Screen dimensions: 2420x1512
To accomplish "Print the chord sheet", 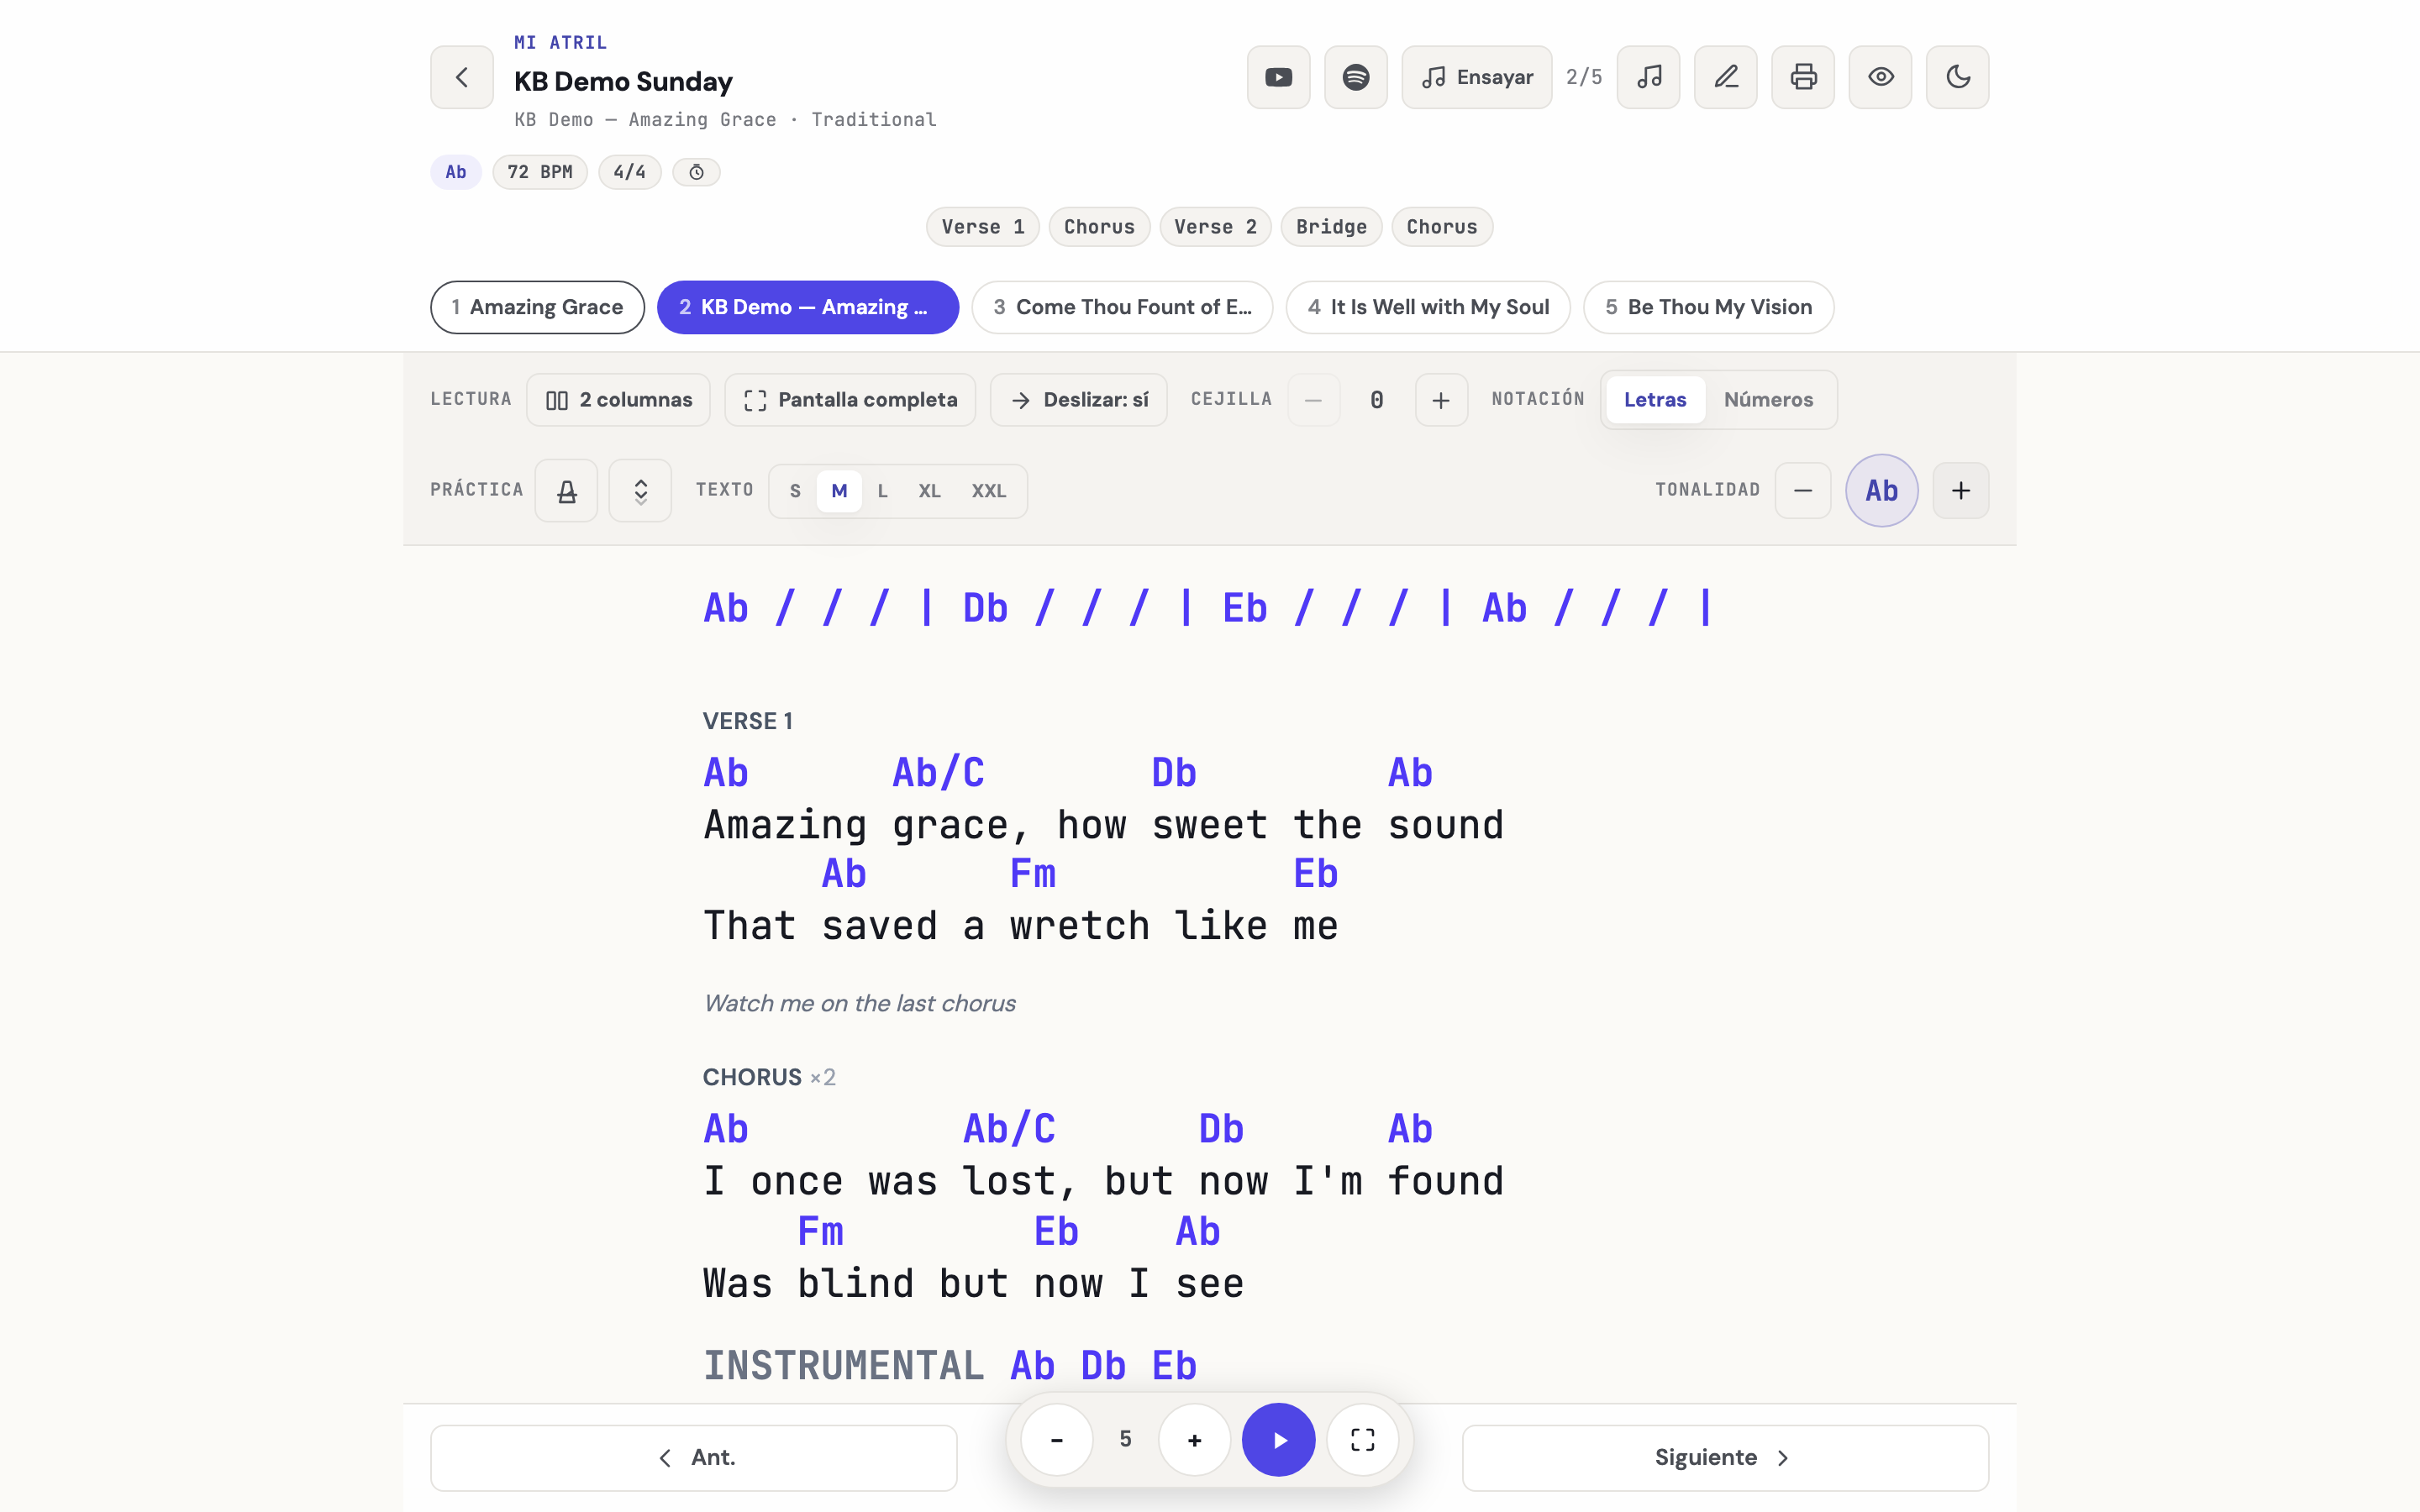I will click(1802, 77).
